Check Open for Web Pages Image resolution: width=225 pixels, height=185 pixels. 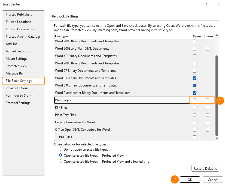pos(194,100)
